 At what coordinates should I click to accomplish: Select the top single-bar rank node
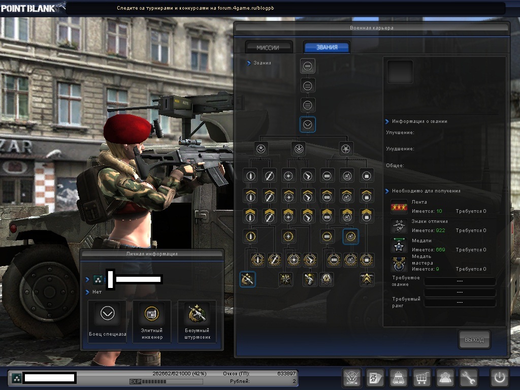(308, 66)
